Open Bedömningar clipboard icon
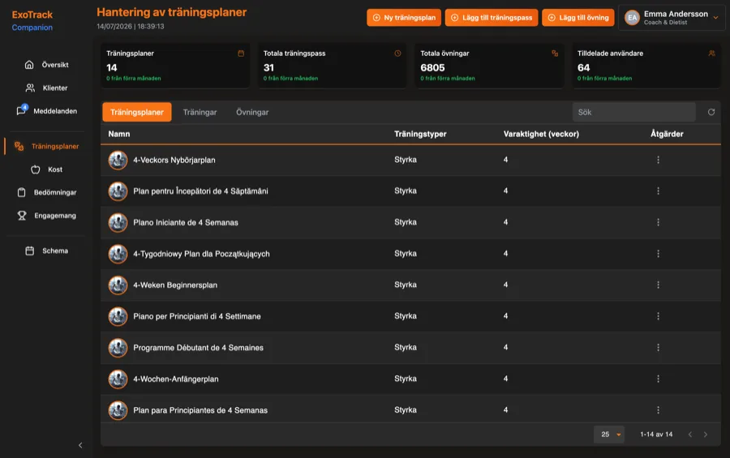This screenshot has width=730, height=458. pyautogui.click(x=21, y=192)
